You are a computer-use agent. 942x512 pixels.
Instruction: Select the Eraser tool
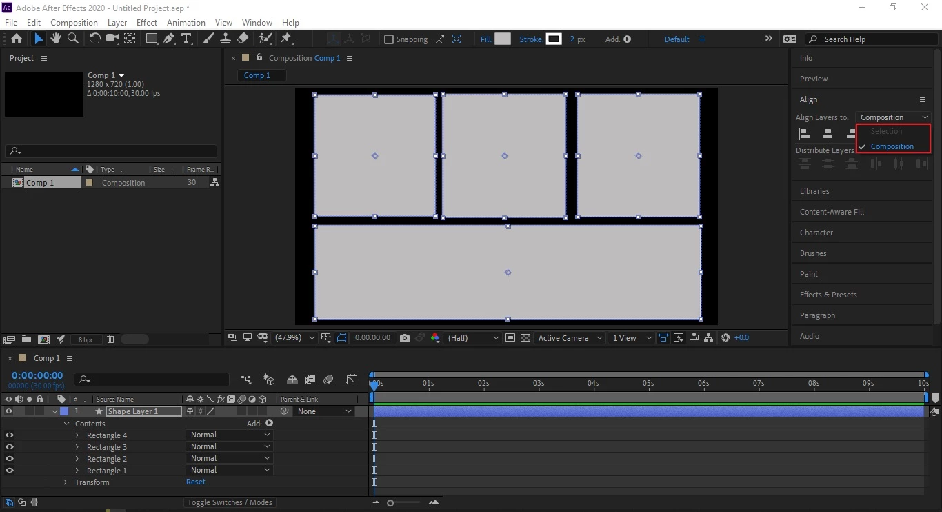pyautogui.click(x=243, y=39)
